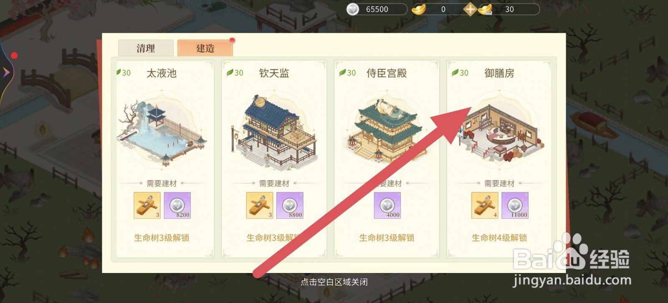668x303 pixels.
Task: Tap 点击空白区域关闭 to close the panel
Action: coord(334,282)
